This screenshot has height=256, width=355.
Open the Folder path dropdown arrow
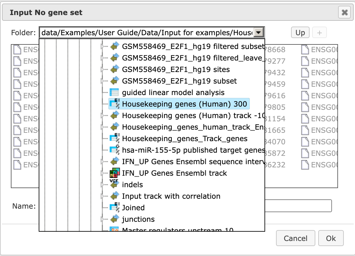pos(258,33)
